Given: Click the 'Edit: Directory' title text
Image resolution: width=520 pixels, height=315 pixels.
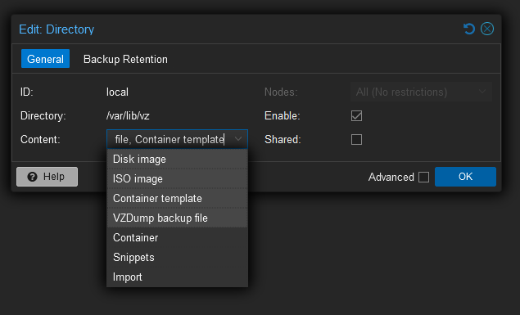Looking at the screenshot, I should (57, 29).
